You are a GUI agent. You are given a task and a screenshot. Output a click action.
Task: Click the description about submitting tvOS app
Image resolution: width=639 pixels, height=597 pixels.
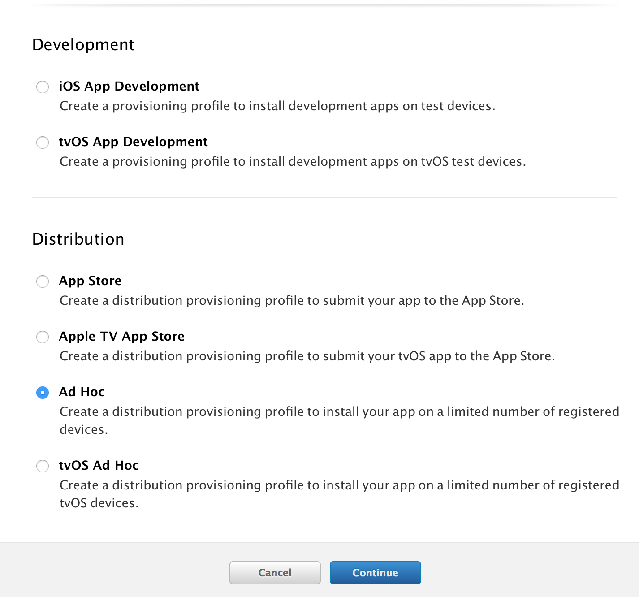307,356
